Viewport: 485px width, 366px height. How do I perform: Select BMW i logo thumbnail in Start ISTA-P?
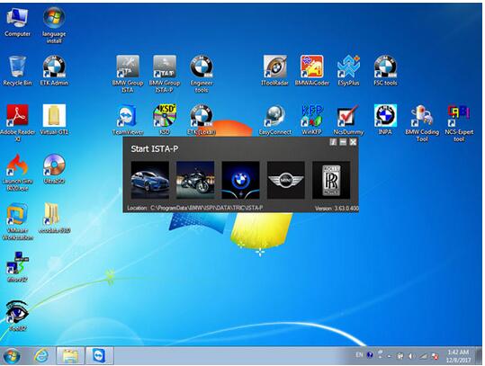pyautogui.click(x=240, y=180)
